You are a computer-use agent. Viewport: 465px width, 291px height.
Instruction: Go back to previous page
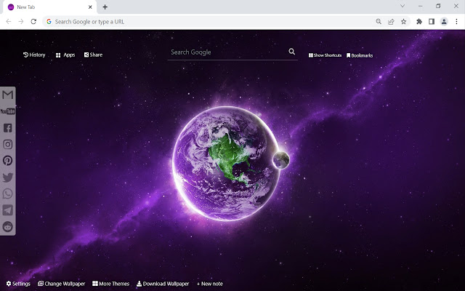point(9,21)
